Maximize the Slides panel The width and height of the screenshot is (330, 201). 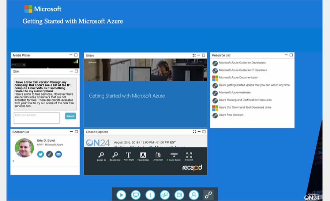coord(203,55)
